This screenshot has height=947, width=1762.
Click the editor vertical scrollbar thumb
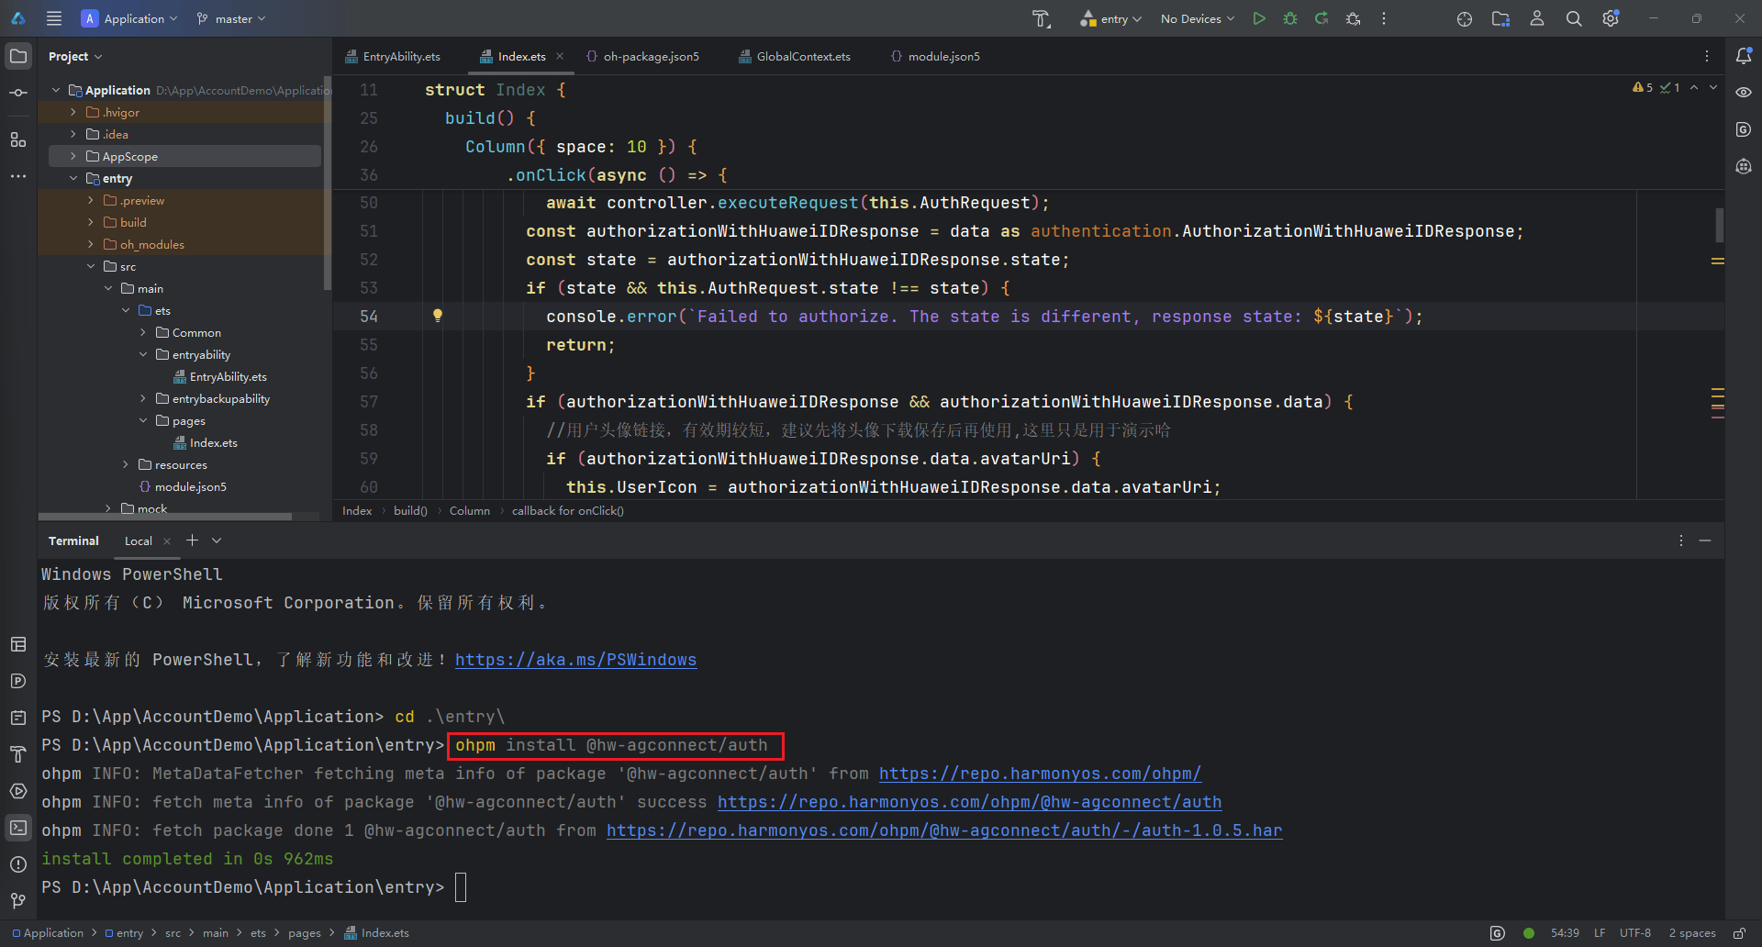(1719, 225)
